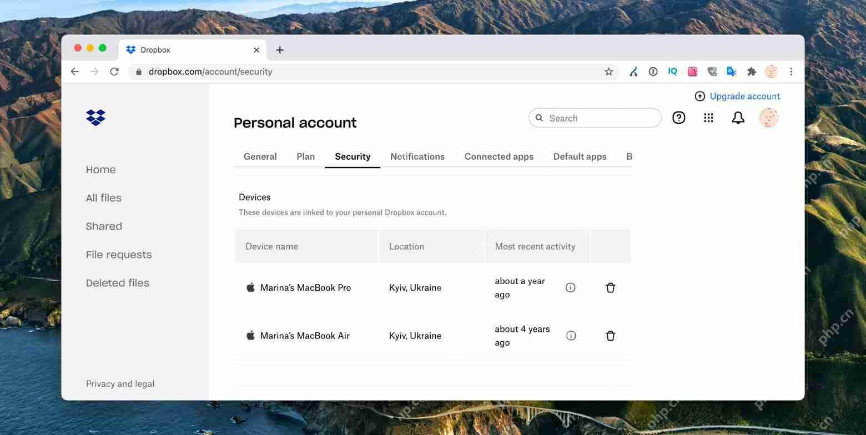Click Kyiv, Ukraine in MacBook Air row
Screen dimensions: 866x435
[x=415, y=336]
